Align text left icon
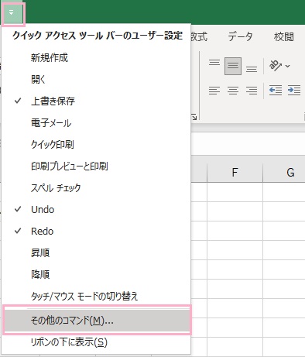Screen dimensions: 305x357 [214, 91]
